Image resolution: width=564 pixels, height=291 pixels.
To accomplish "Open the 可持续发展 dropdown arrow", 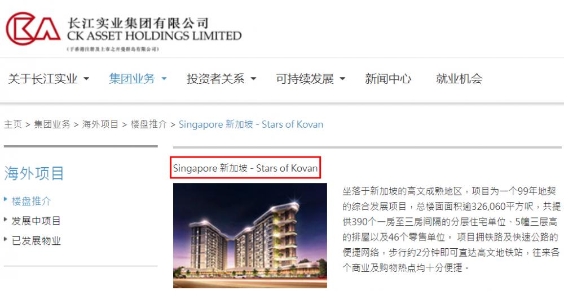I will point(342,79).
